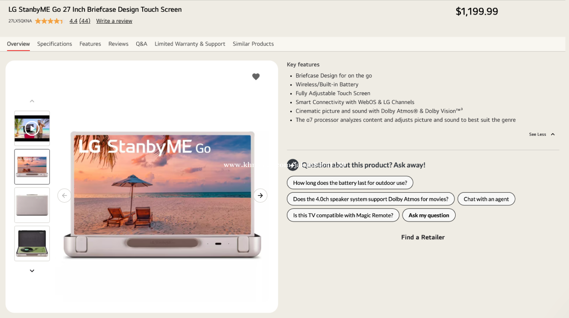The image size is (569, 318).
Task: Ask about 4.0ch speaker Dolby Atmos support
Action: point(371,199)
